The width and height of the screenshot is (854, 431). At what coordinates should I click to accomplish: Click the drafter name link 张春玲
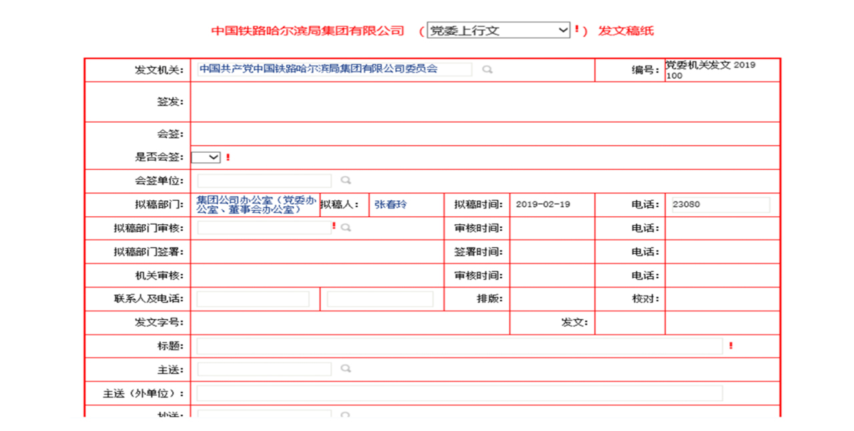click(x=390, y=205)
